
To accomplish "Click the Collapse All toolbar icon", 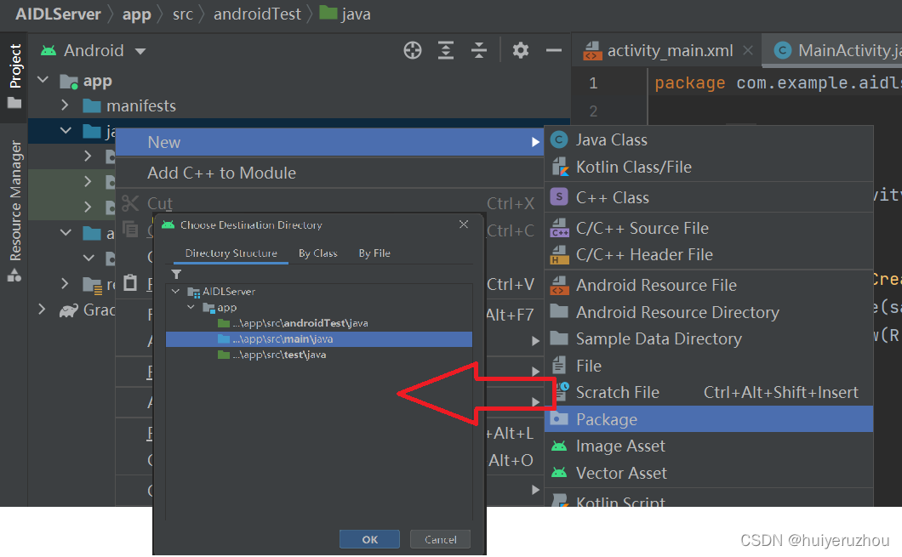I will [x=478, y=50].
